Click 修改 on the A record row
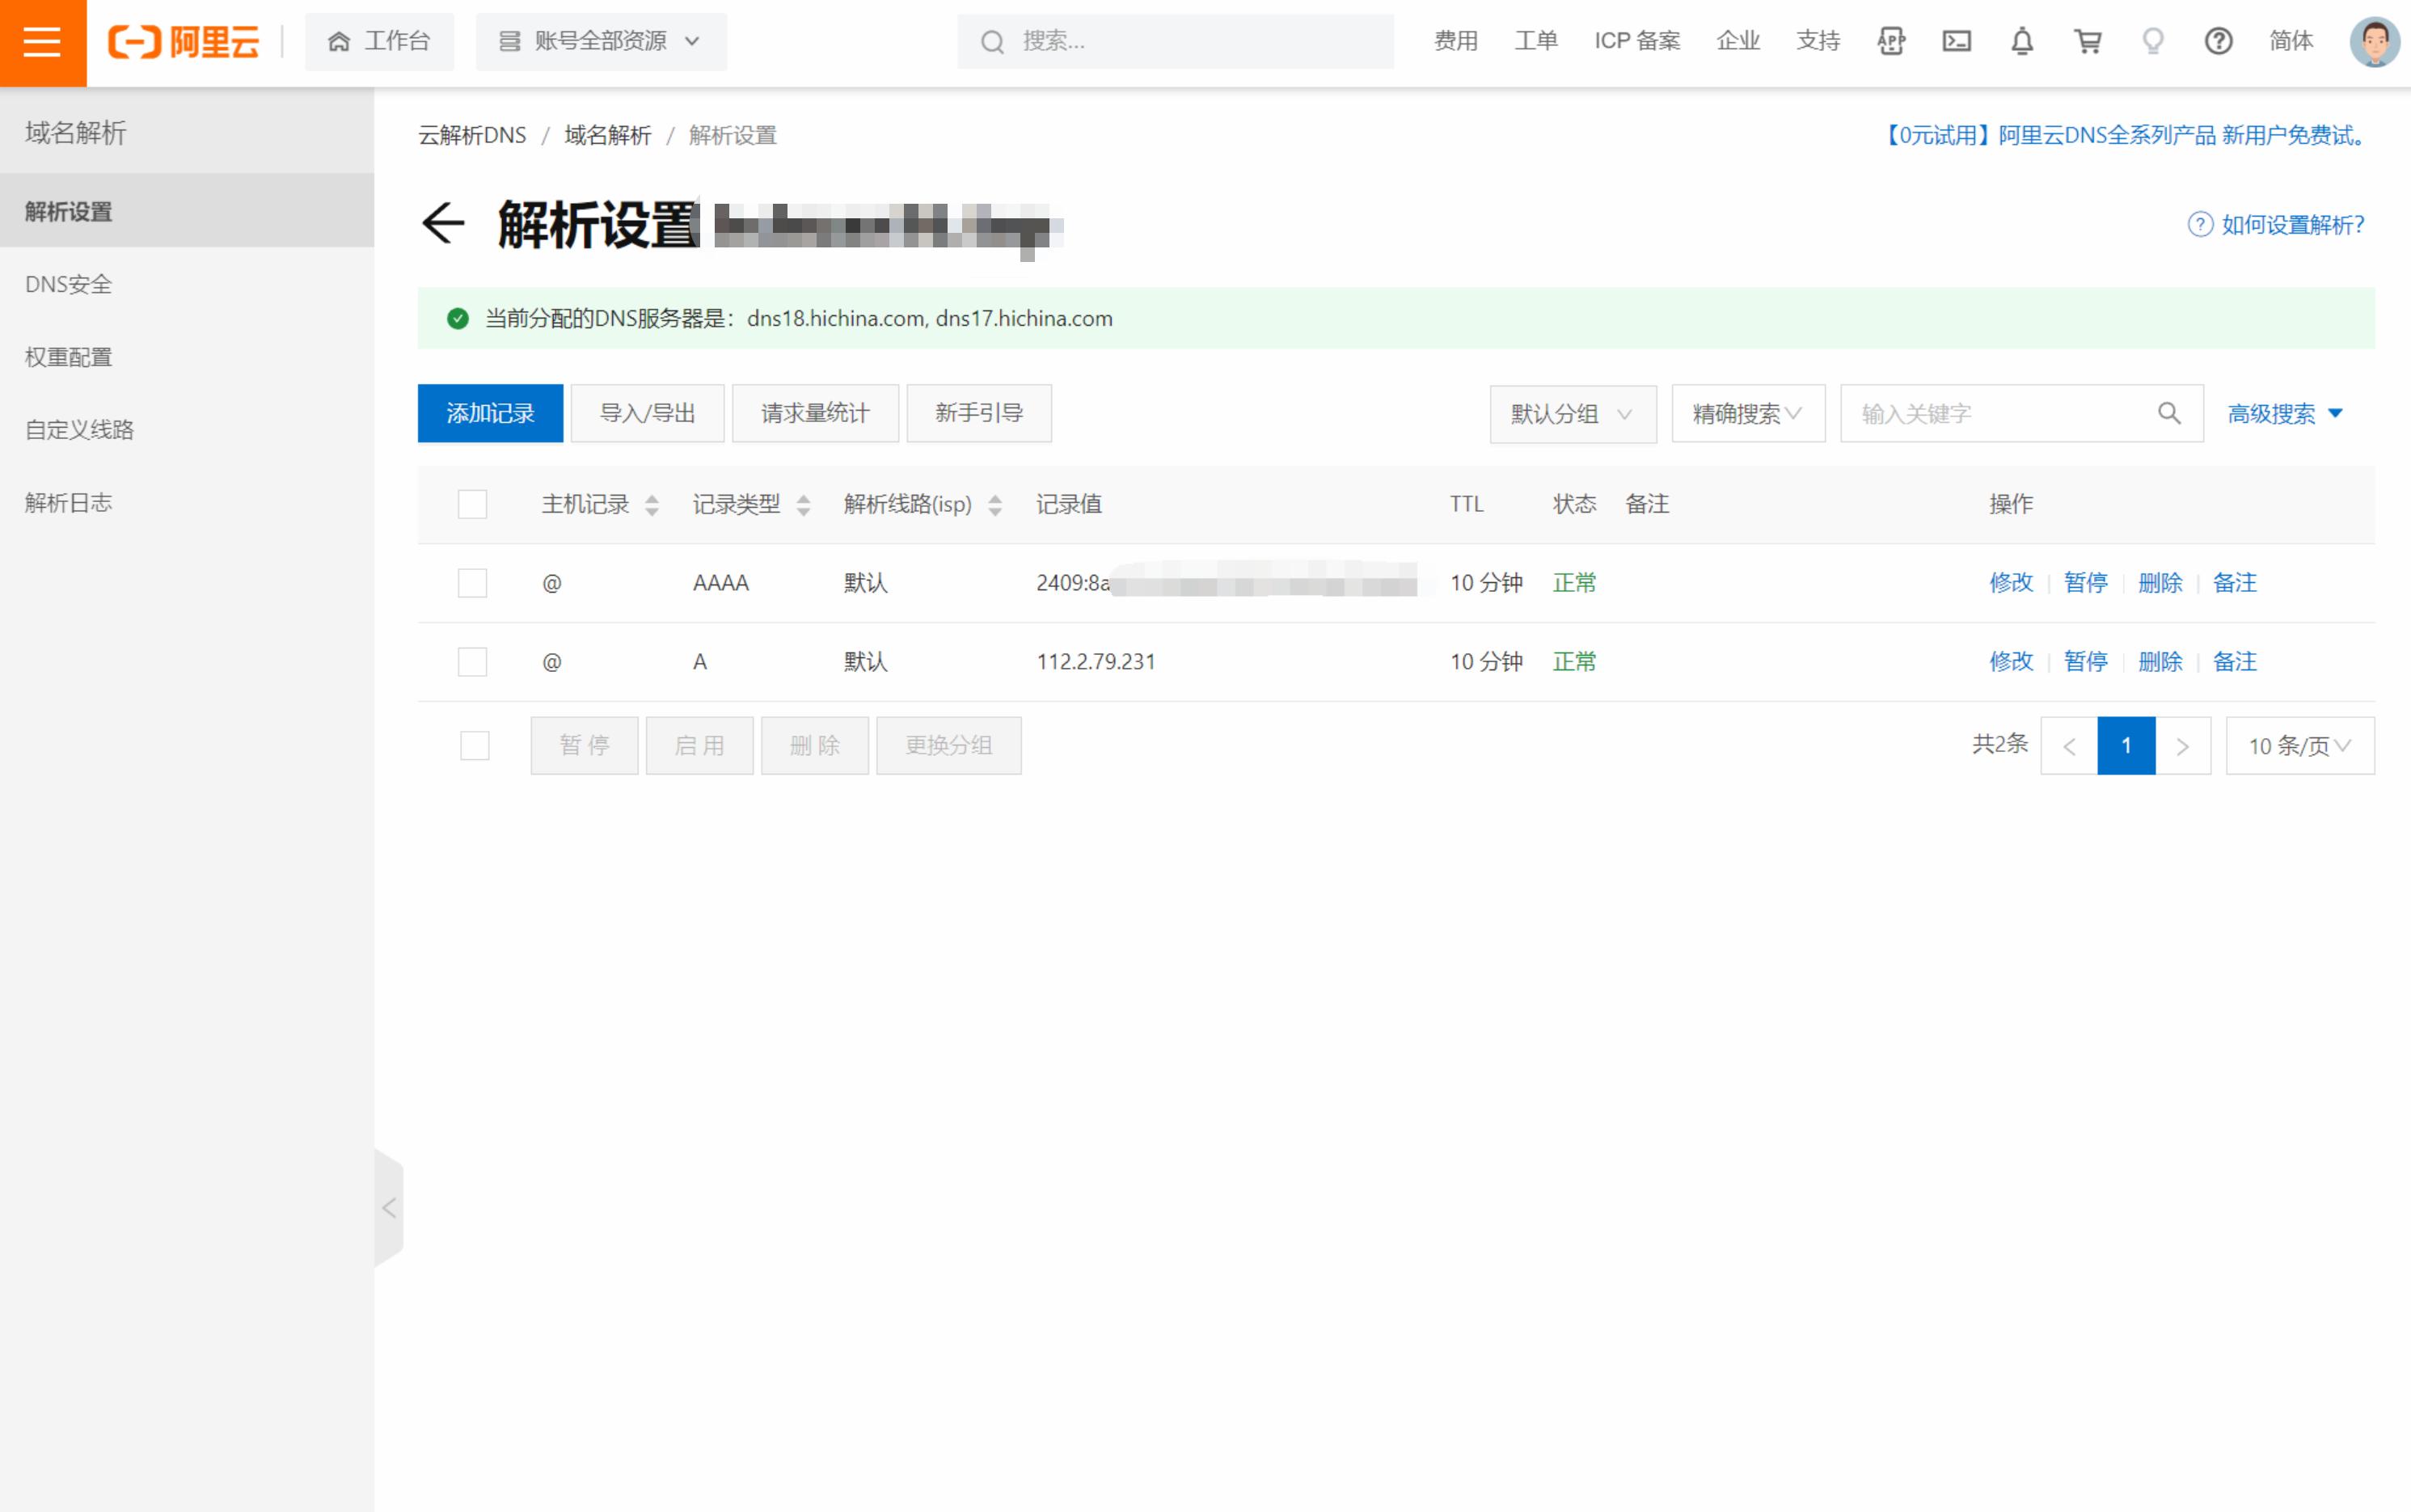 (x=2010, y=661)
